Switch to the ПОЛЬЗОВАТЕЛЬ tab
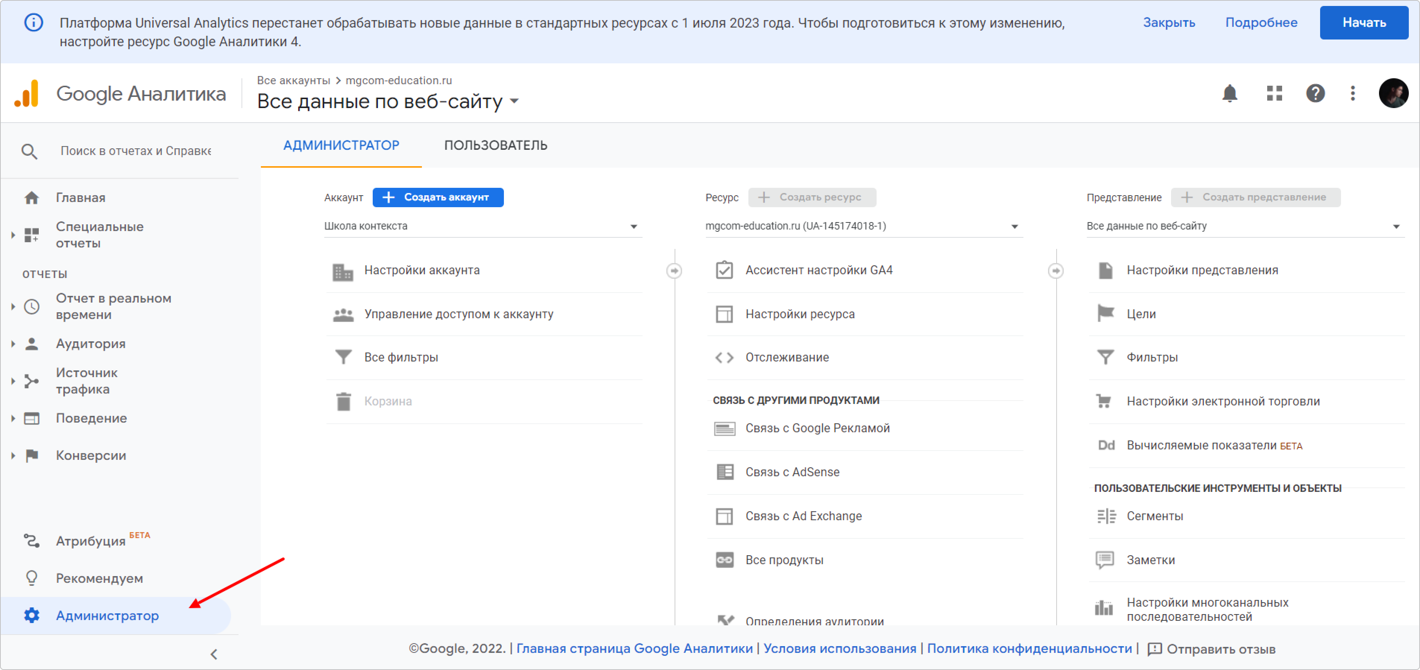Image resolution: width=1420 pixels, height=670 pixels. [x=496, y=145]
